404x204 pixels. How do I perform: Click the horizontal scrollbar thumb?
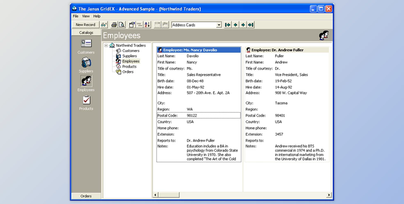click(169, 195)
